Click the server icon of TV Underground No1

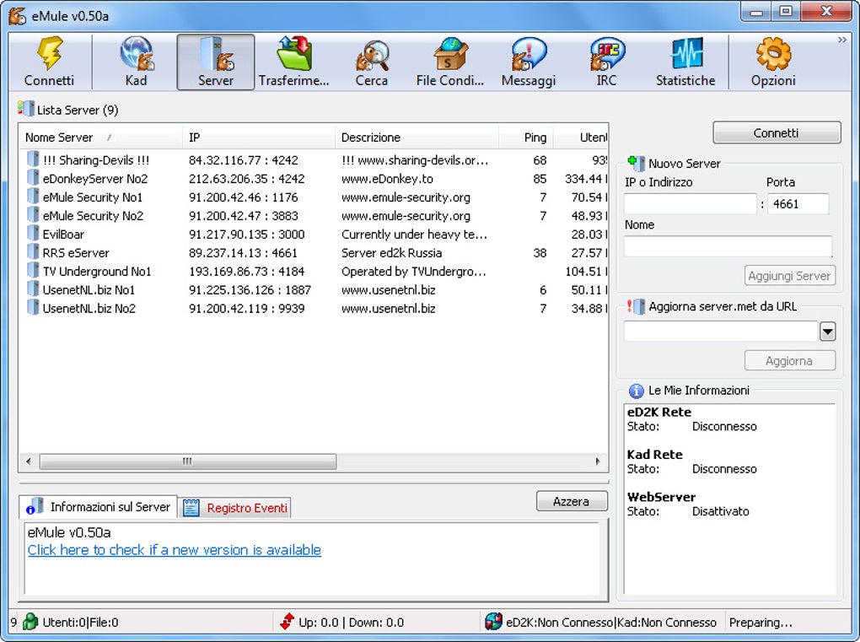(33, 271)
